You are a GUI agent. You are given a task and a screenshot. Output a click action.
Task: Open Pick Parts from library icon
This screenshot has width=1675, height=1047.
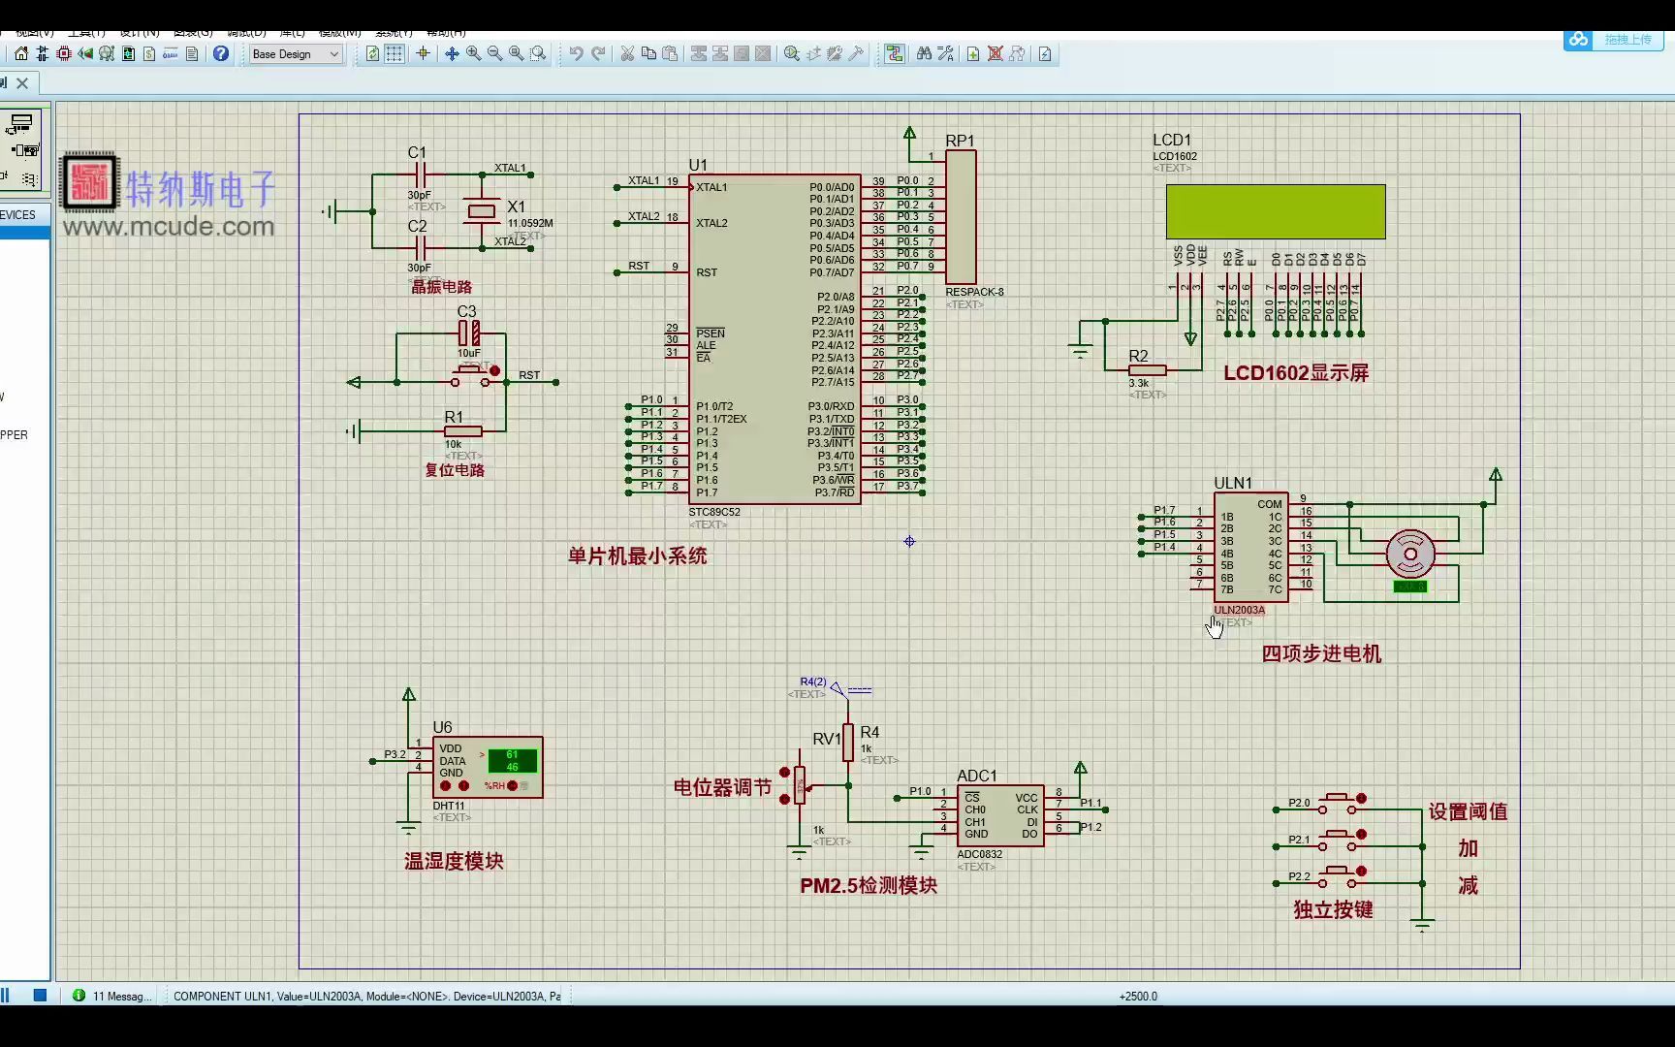[x=792, y=54]
